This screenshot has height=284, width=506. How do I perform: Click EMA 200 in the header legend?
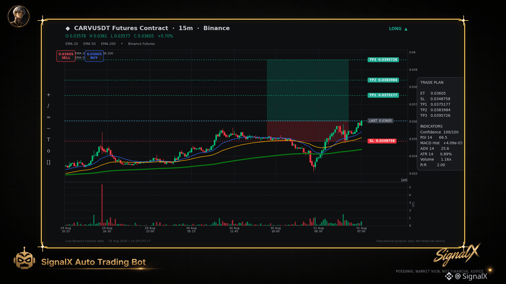[x=108, y=44]
